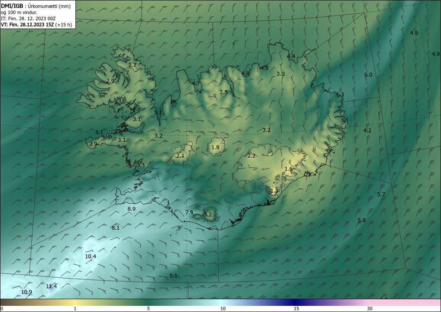Click the 8.1 value label
This screenshot has height=312, width=441.
point(116,228)
